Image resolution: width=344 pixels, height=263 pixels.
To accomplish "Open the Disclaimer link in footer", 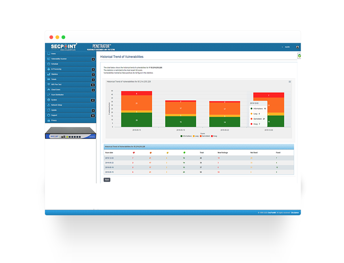I will 295,212.
